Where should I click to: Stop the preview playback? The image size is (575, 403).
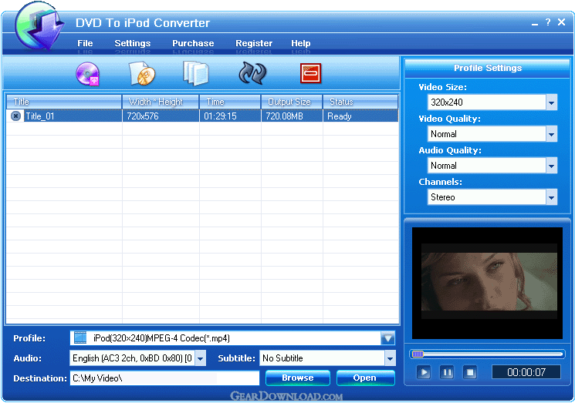pos(470,373)
